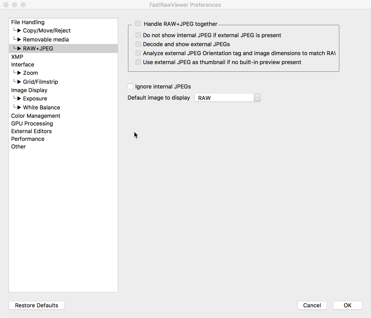
Task: Disable Analyze external JPEG Orientation tag
Action: 138,53
